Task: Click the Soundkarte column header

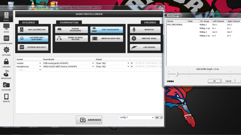Action: point(68,59)
